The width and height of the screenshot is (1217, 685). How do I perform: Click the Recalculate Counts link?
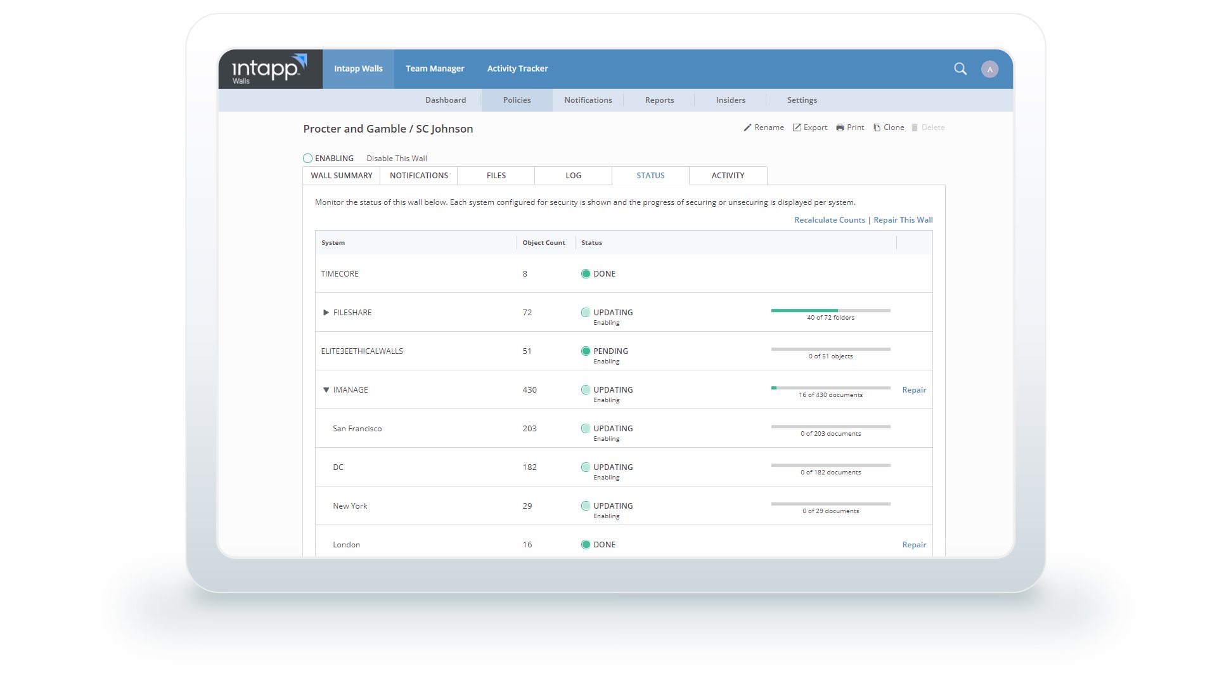click(x=830, y=220)
